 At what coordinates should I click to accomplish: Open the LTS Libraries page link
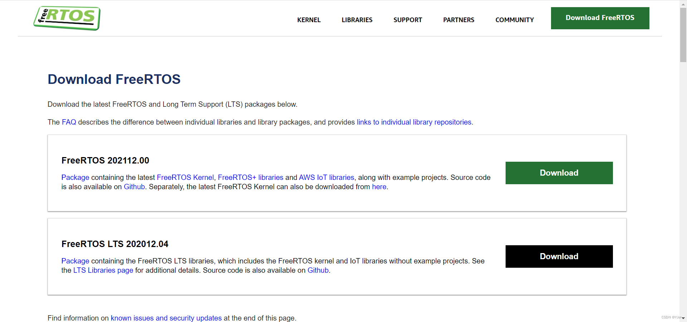[103, 270]
